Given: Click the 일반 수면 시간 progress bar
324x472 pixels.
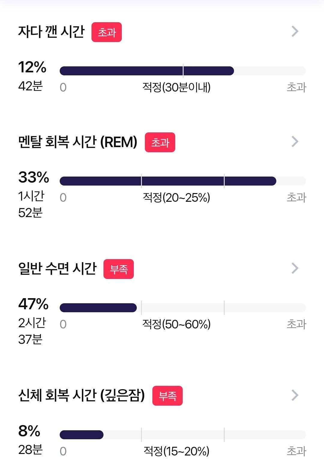Looking at the screenshot, I should 182,308.
